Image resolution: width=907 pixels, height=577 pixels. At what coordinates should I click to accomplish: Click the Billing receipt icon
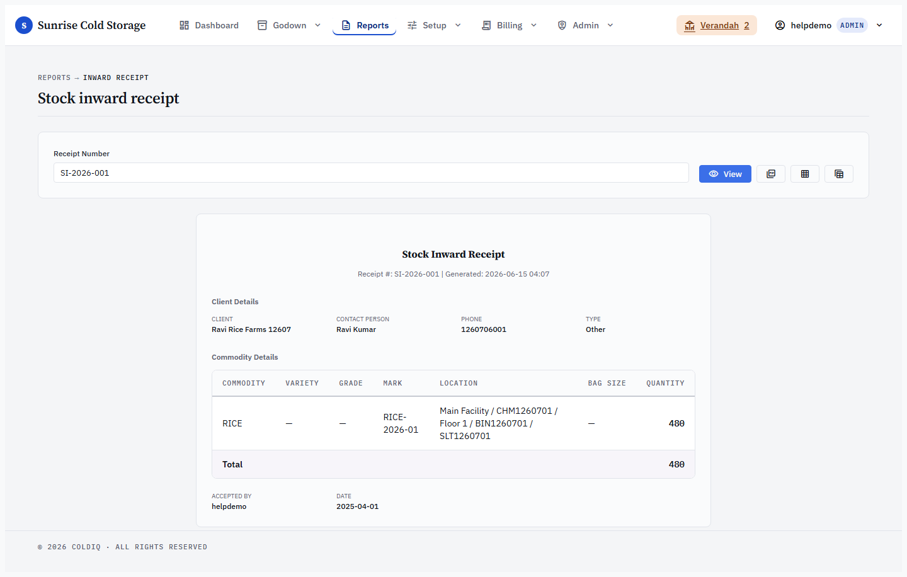coord(486,25)
